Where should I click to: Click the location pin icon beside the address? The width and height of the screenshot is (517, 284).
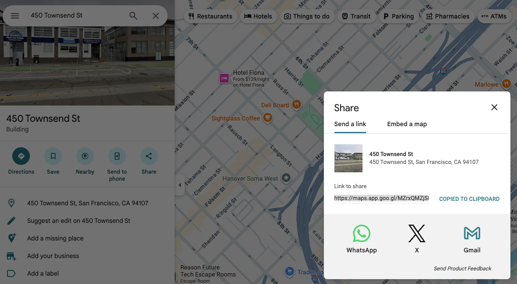[11, 203]
